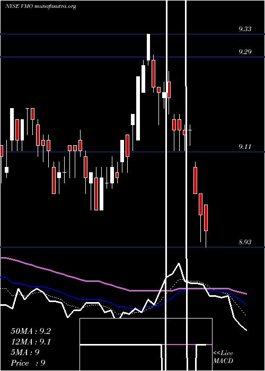Click the <<Live MACD label
The height and width of the screenshot is (371, 265).
(223, 357)
